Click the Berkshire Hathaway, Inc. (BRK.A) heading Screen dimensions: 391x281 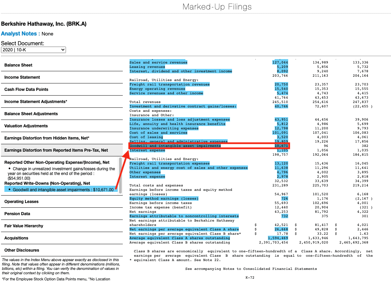(44, 24)
